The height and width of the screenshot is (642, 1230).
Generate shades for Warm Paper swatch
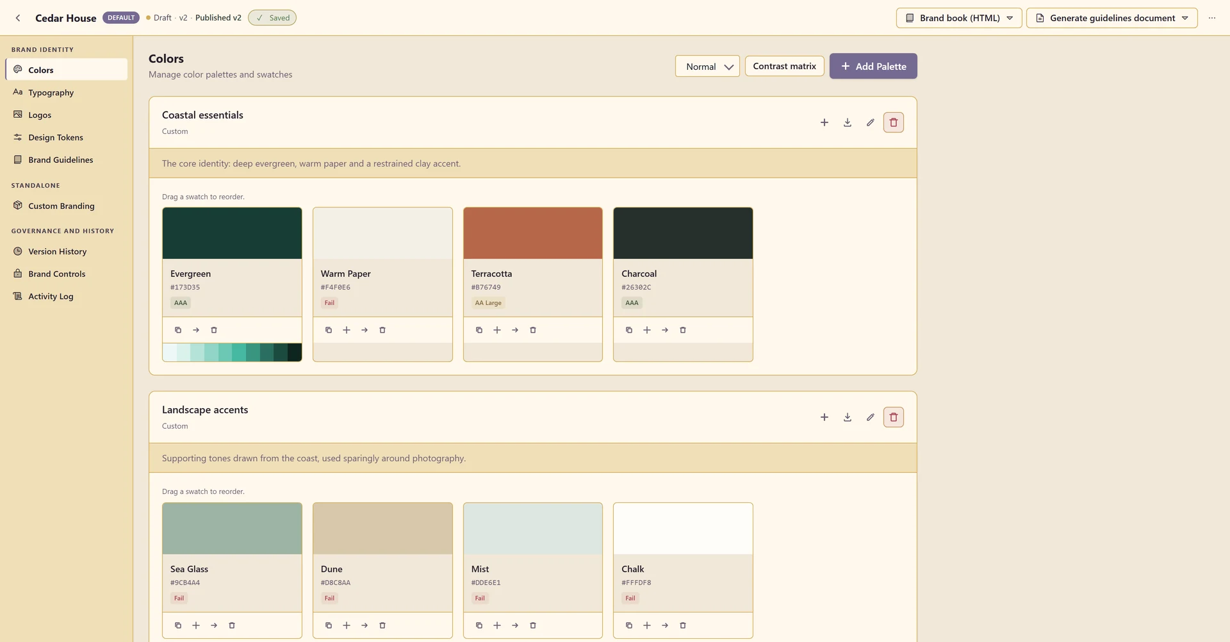tap(347, 330)
